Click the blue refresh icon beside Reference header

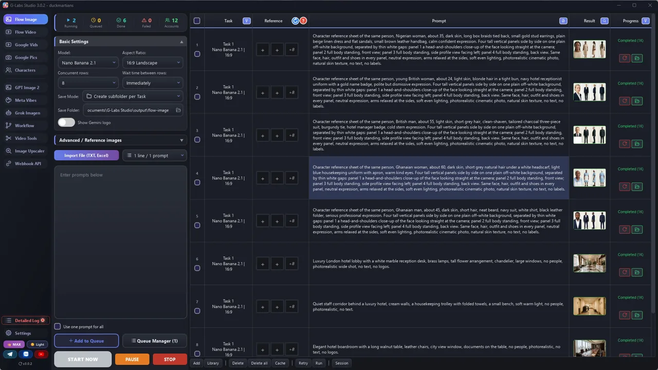[x=295, y=21]
